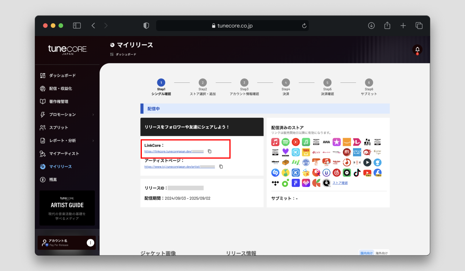Open the LinkCore URL link
Image resolution: width=465 pixels, height=271 pixels.
tap(174, 151)
